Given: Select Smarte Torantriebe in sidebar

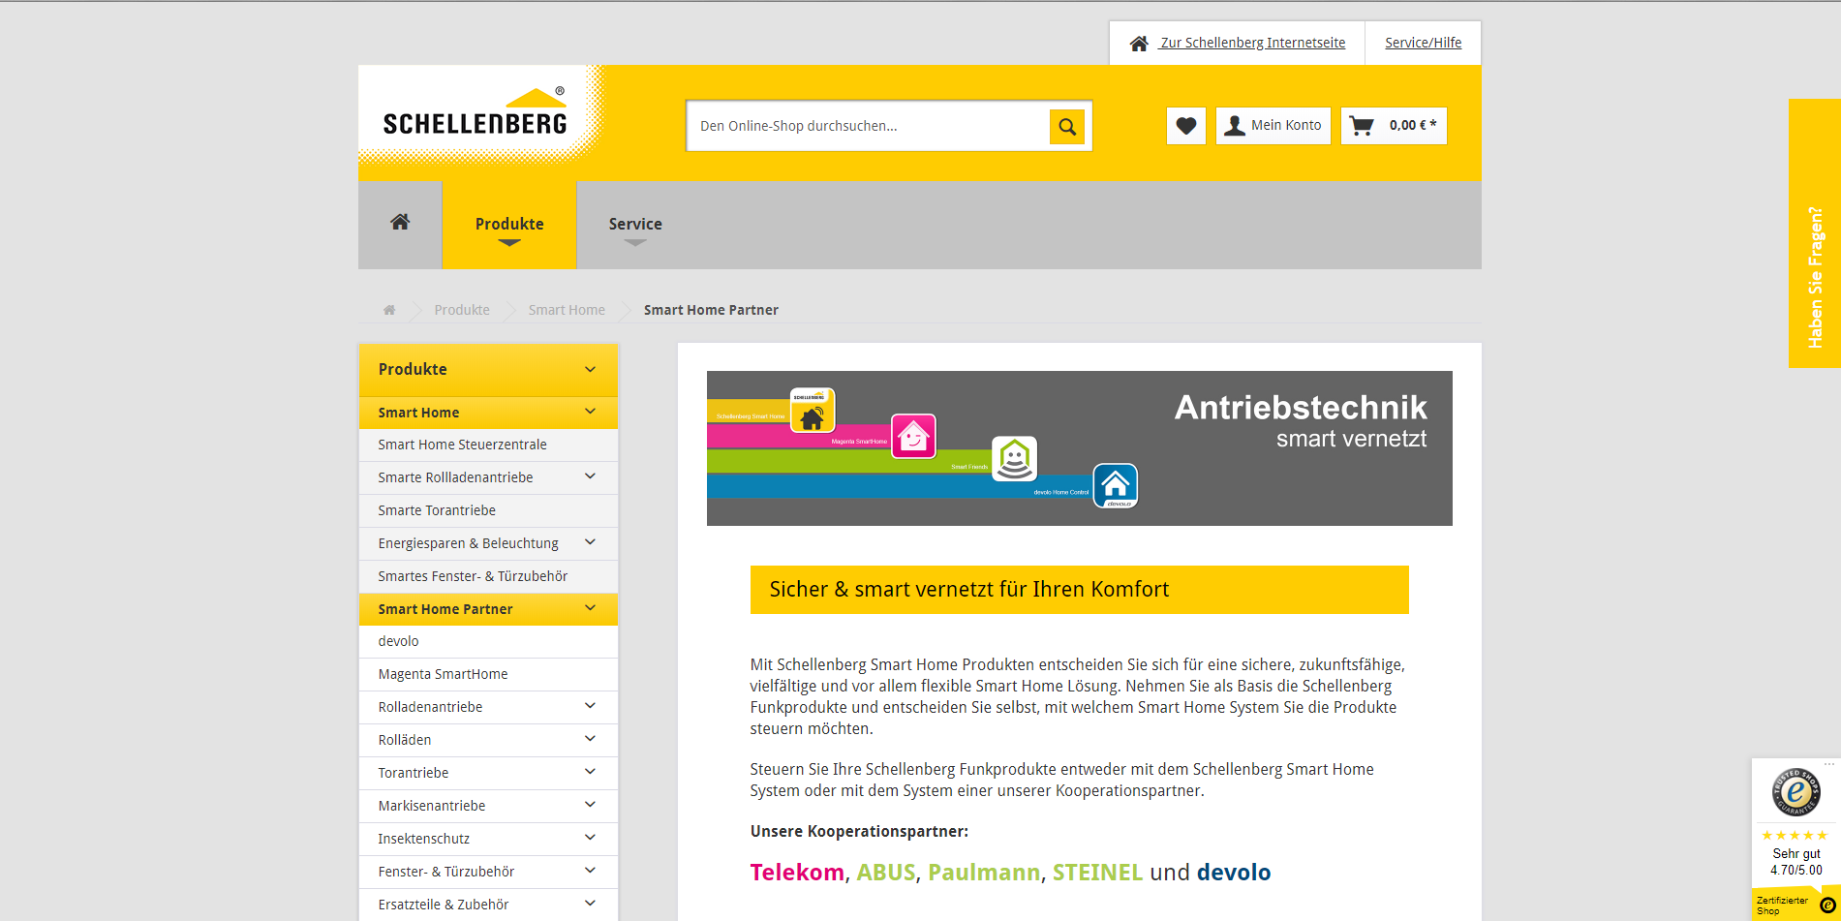Looking at the screenshot, I should tap(488, 510).
